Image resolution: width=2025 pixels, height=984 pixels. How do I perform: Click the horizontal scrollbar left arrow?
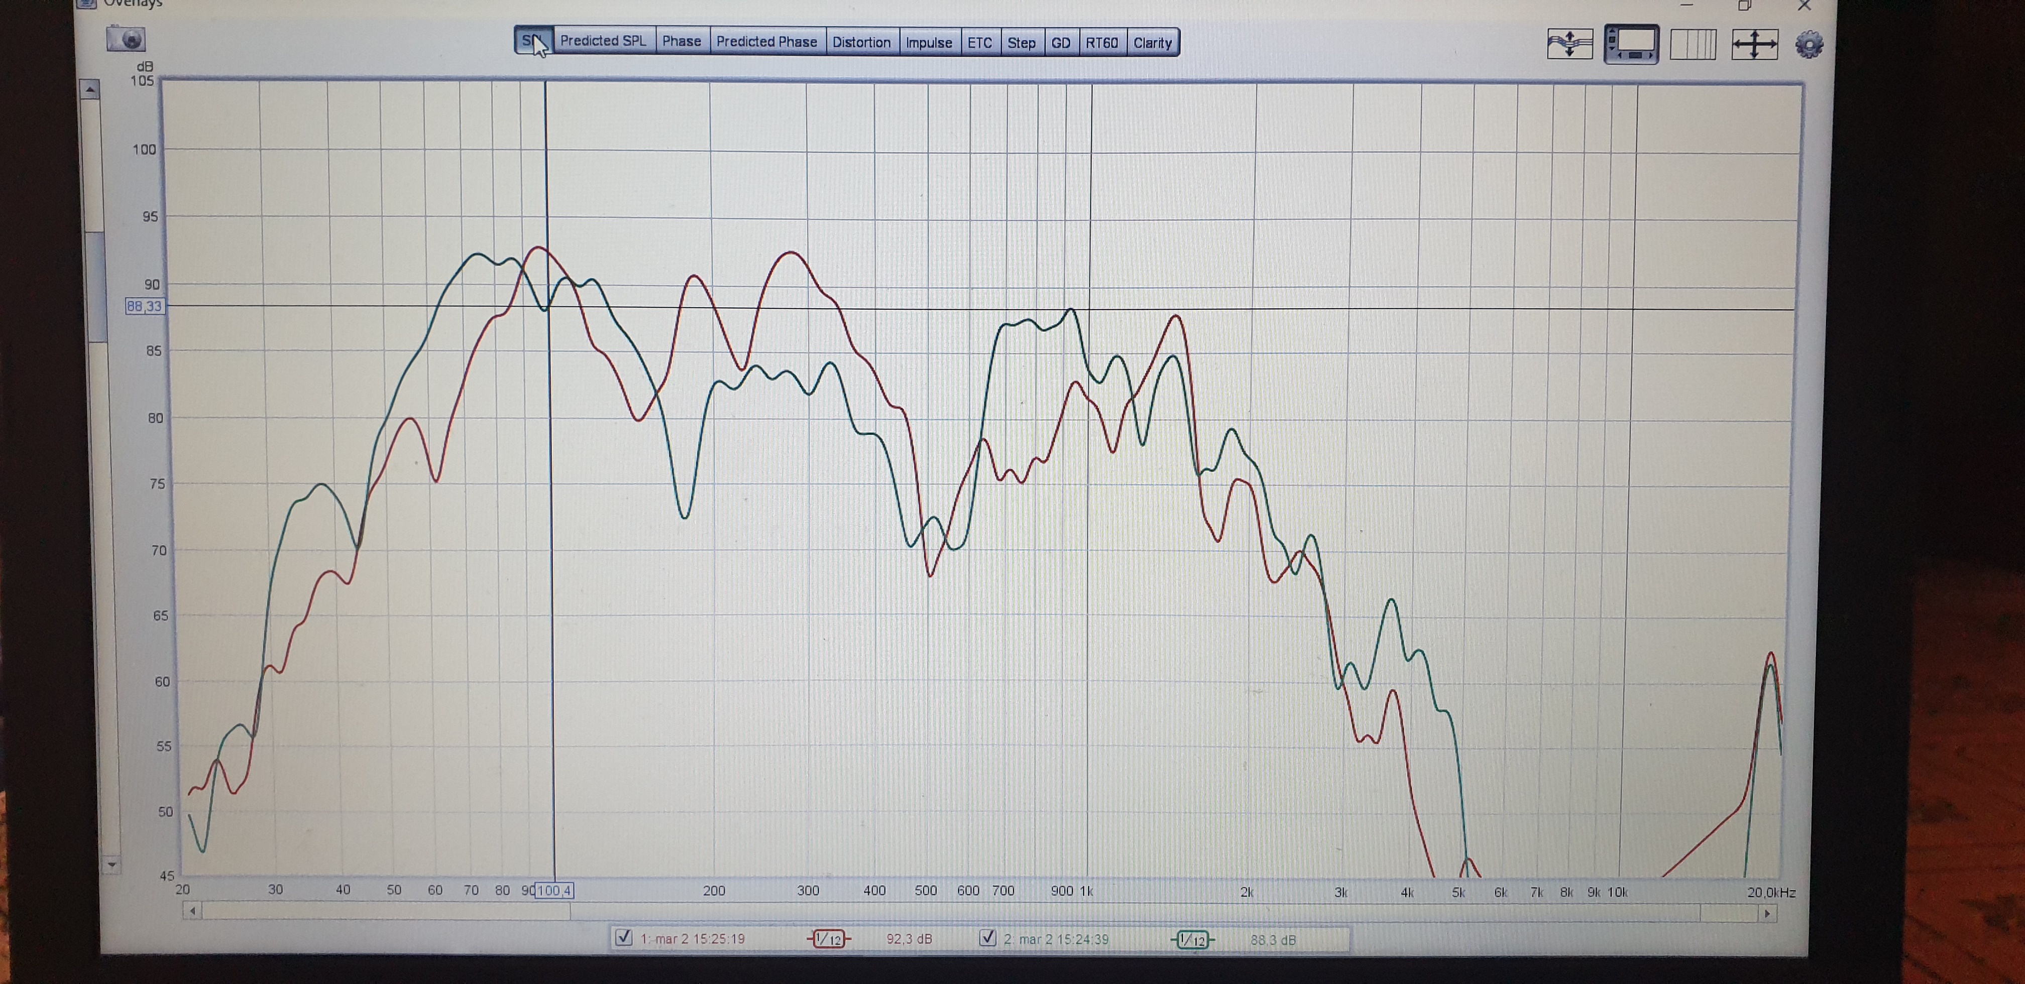click(x=192, y=911)
